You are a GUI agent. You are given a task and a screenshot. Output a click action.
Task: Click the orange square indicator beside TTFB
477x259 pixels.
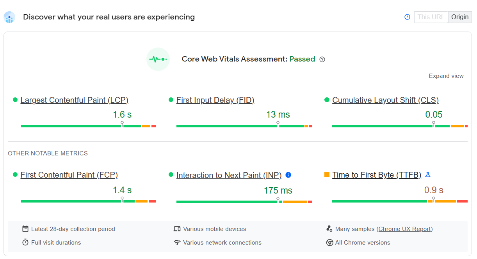tap(327, 175)
